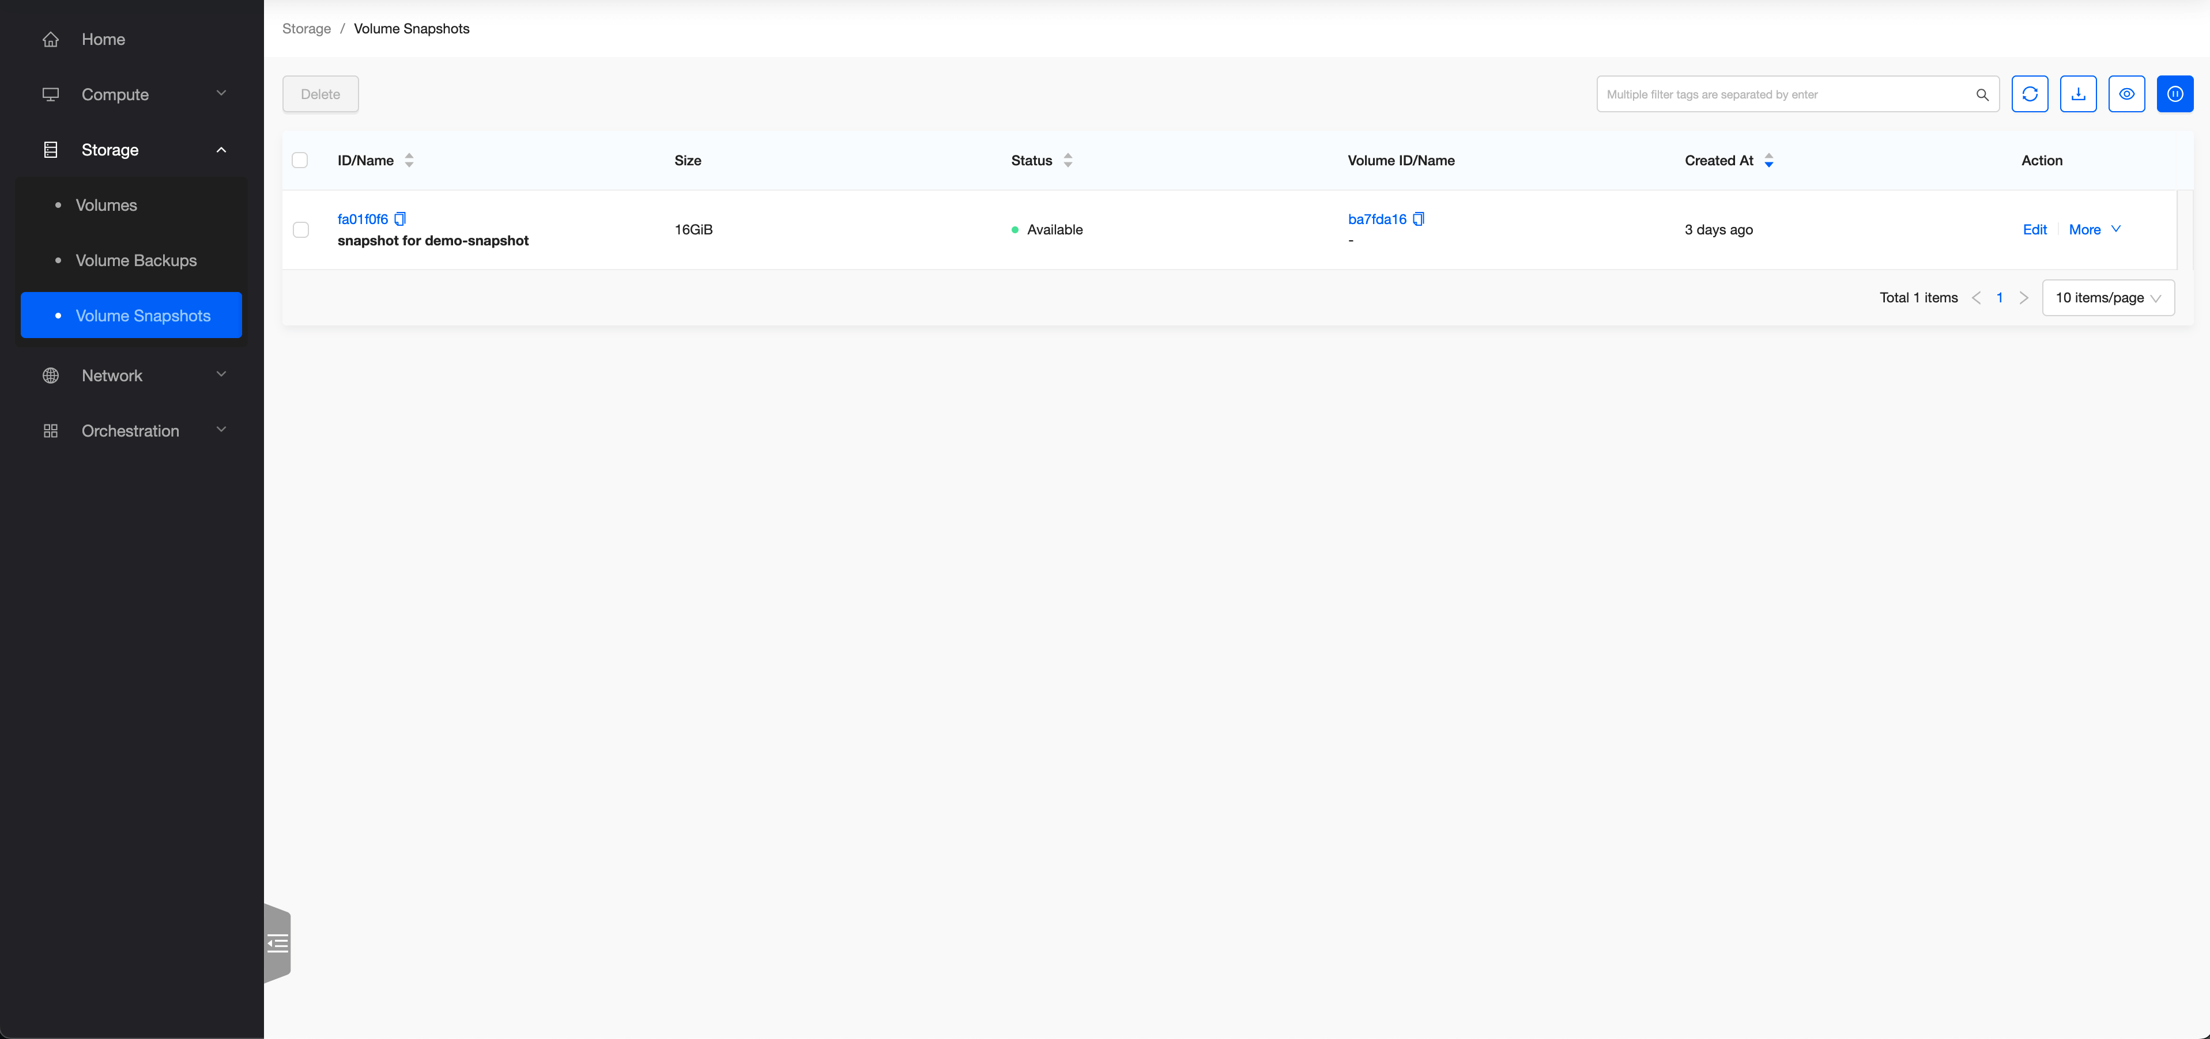This screenshot has width=2210, height=1039.
Task: Click the filter tags search field
Action: pyautogui.click(x=1785, y=94)
